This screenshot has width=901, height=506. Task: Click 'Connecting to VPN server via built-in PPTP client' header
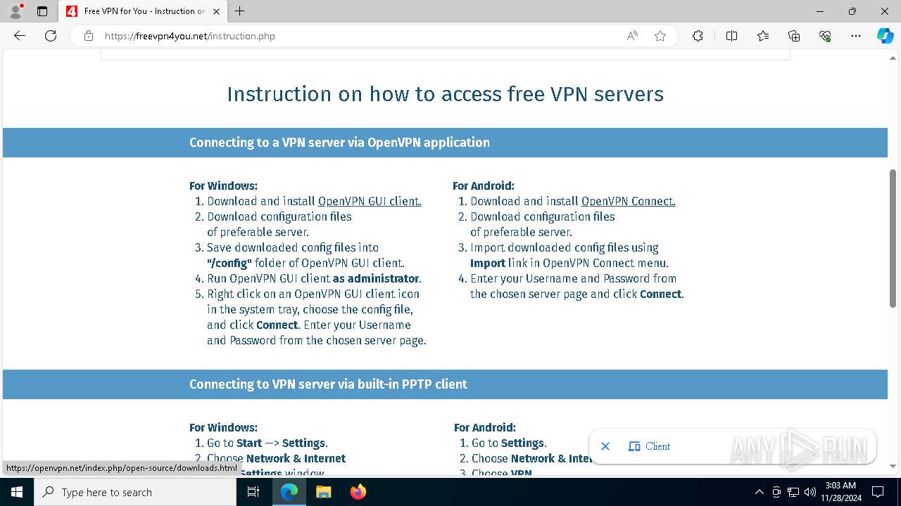328,384
